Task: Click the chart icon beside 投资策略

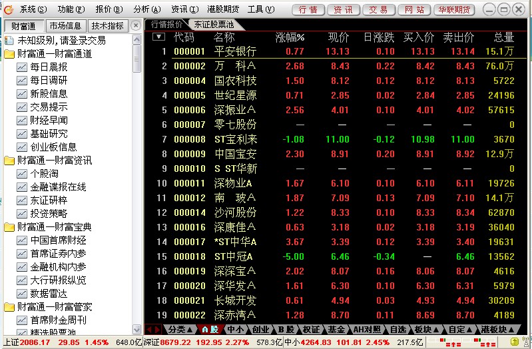Action: [22, 214]
